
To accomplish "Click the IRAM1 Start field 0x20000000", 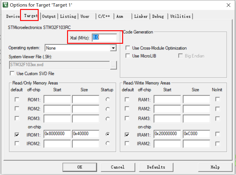I will [x=167, y=134].
